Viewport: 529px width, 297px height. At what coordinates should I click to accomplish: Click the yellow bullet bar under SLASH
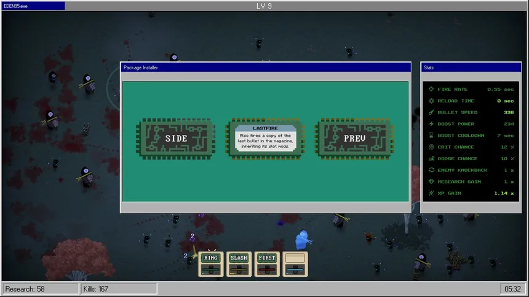click(x=239, y=269)
